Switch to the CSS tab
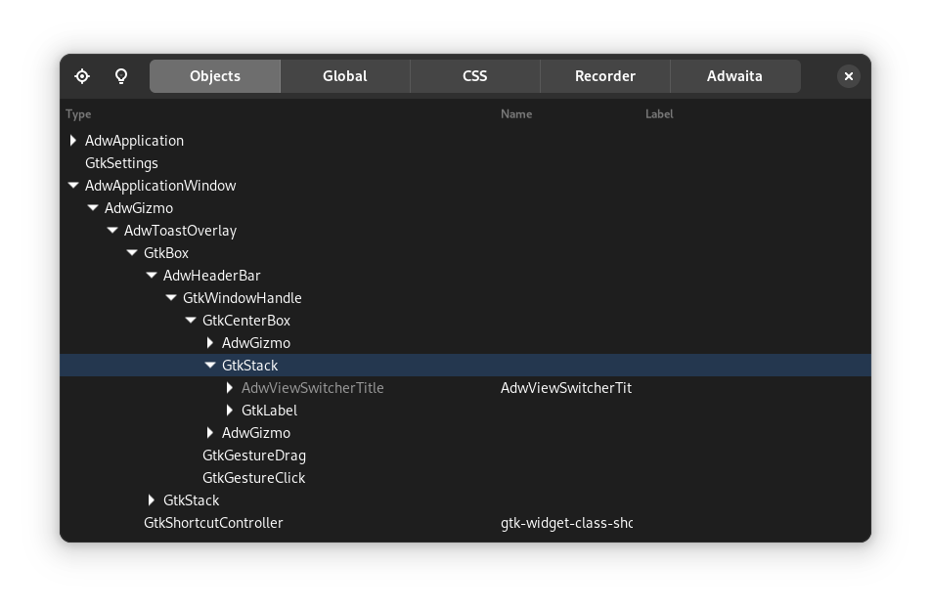 (474, 75)
